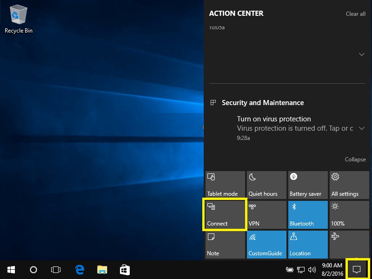Click the Action Center notification icon

pos(357,269)
